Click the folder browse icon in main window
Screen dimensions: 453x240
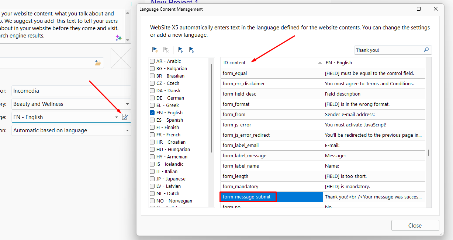pyautogui.click(x=98, y=63)
